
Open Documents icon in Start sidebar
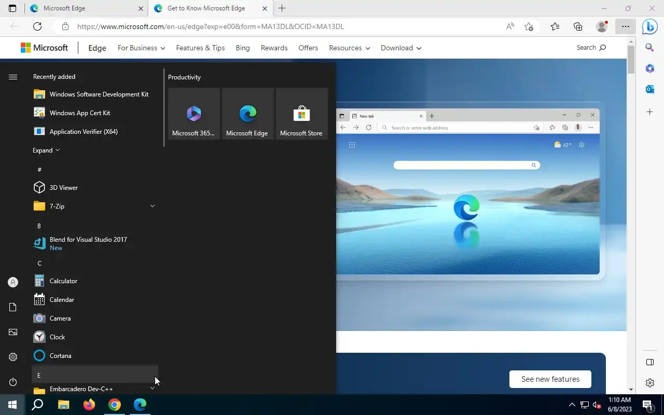(x=13, y=307)
